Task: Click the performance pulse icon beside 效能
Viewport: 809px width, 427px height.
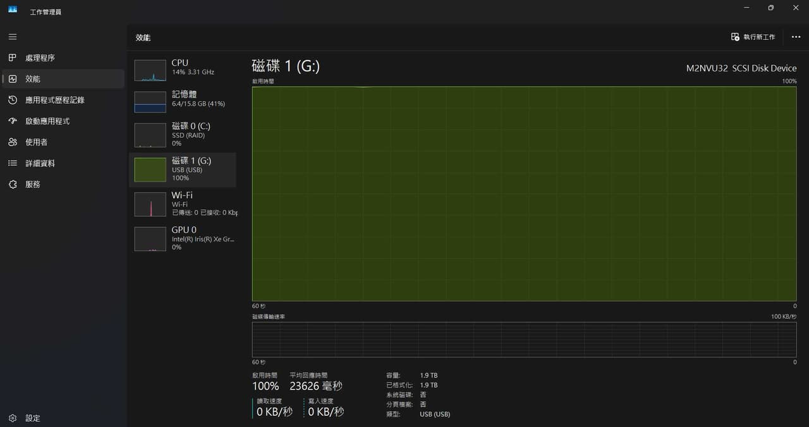Action: coord(13,78)
